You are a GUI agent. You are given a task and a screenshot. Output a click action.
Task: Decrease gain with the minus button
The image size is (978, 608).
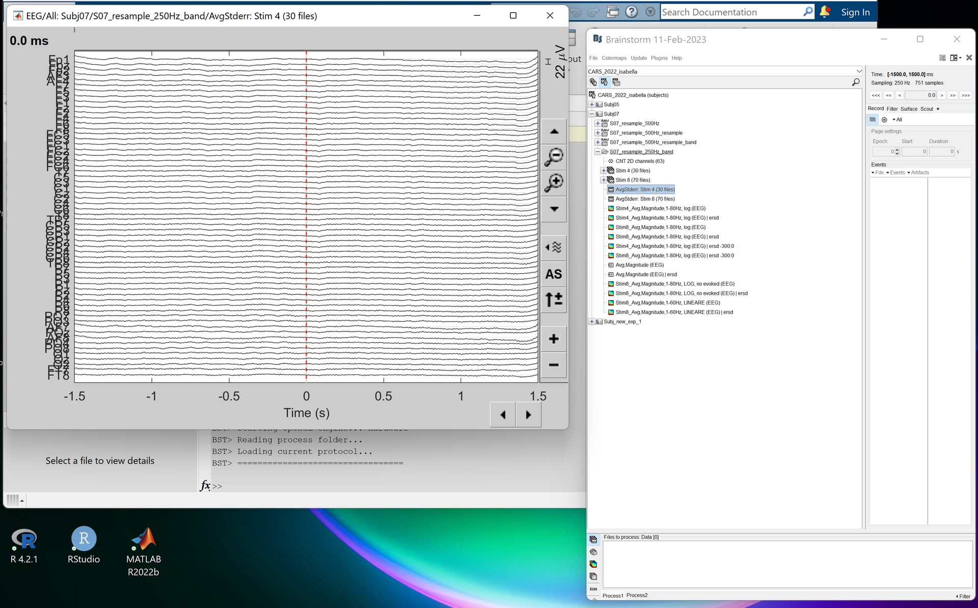[554, 365]
